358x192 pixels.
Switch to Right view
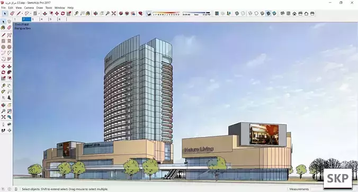point(300,14)
